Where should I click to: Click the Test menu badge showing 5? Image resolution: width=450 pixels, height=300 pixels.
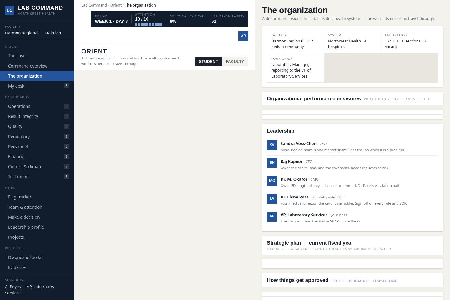67,177
